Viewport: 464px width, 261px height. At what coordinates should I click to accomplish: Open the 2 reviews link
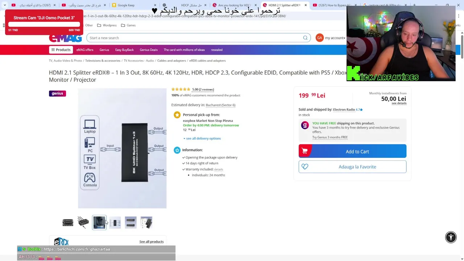coord(203,90)
